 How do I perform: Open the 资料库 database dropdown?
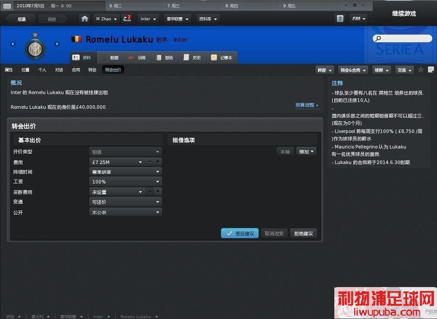click(208, 19)
